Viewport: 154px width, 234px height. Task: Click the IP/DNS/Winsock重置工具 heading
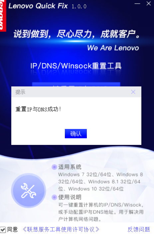(x=76, y=66)
